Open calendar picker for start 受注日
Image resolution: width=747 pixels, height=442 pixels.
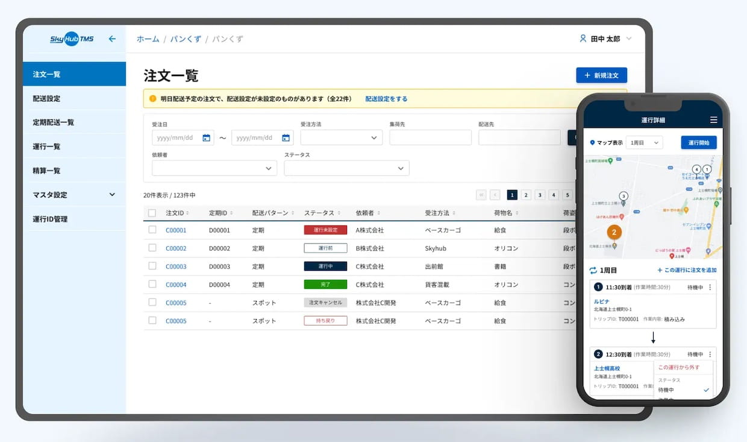pyautogui.click(x=206, y=138)
